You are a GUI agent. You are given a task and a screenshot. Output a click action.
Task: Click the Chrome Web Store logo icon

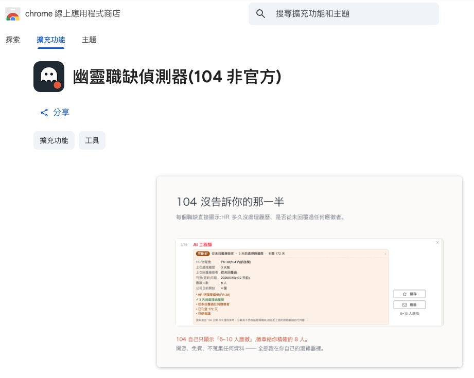click(x=13, y=14)
